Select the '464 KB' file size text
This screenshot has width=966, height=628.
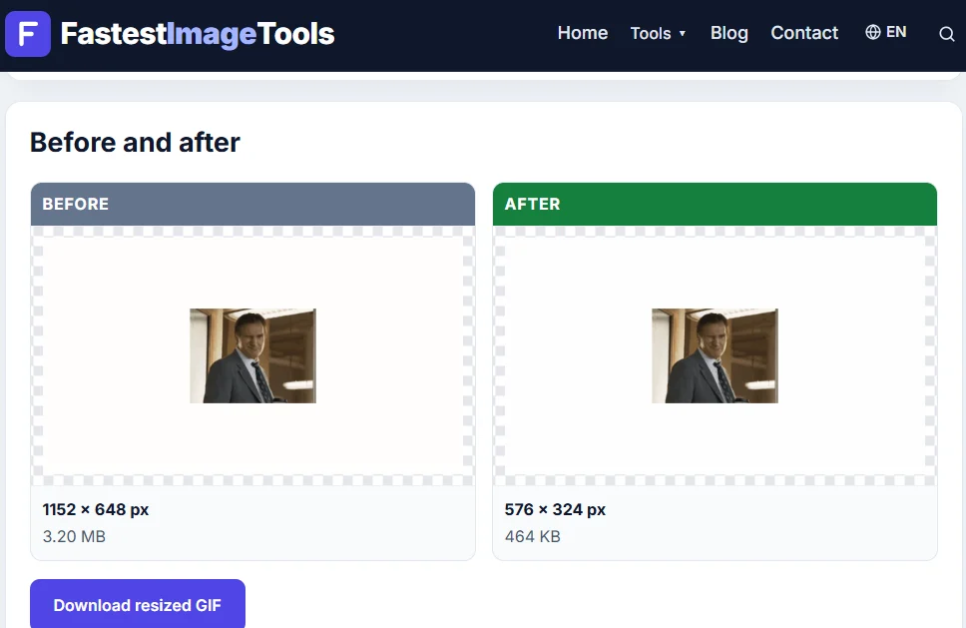[532, 536]
